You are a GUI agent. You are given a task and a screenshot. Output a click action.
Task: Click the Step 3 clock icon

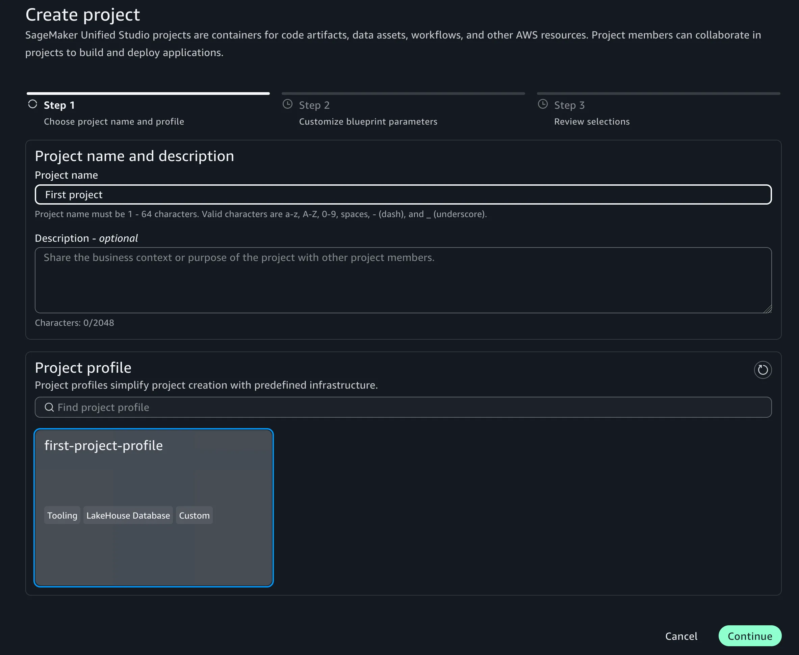543,104
